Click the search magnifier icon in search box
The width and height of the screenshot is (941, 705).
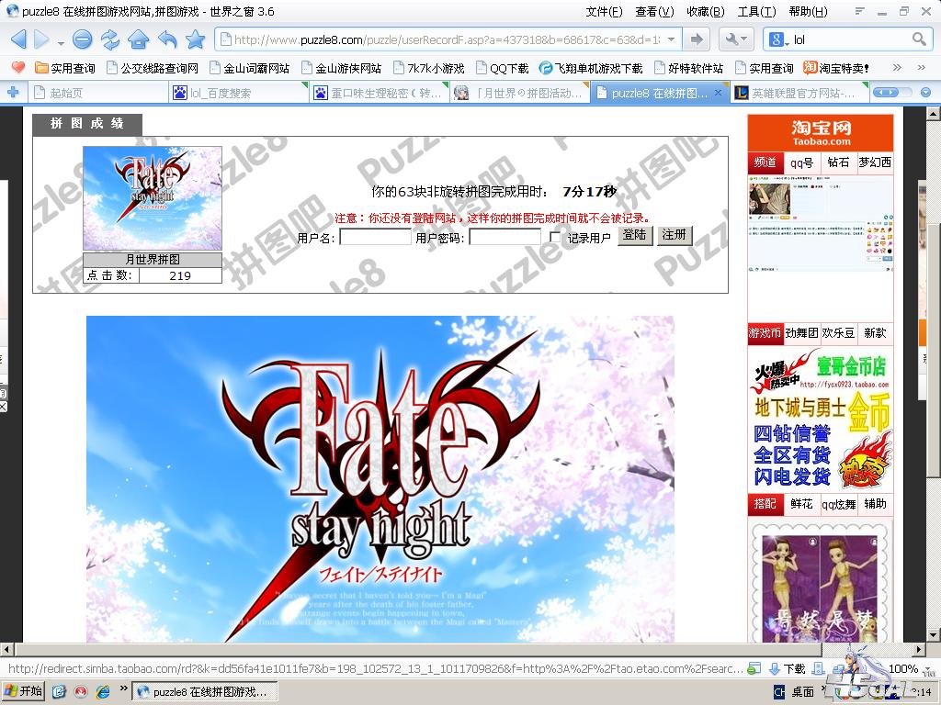click(x=919, y=39)
